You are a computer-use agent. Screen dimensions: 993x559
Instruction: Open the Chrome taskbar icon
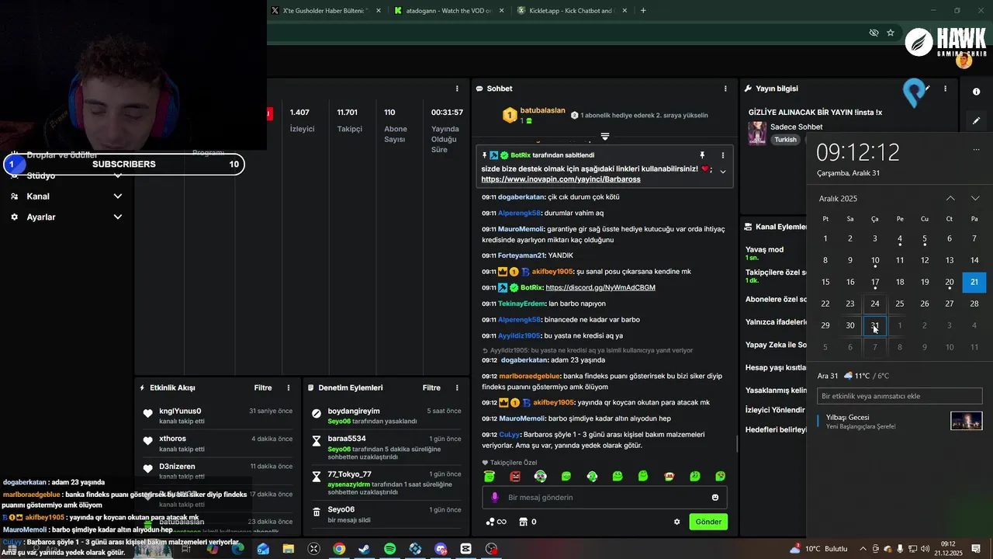pyautogui.click(x=339, y=549)
